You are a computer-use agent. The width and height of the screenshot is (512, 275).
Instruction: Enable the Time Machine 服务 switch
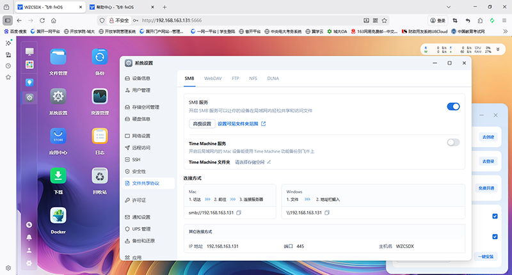tap(453, 142)
